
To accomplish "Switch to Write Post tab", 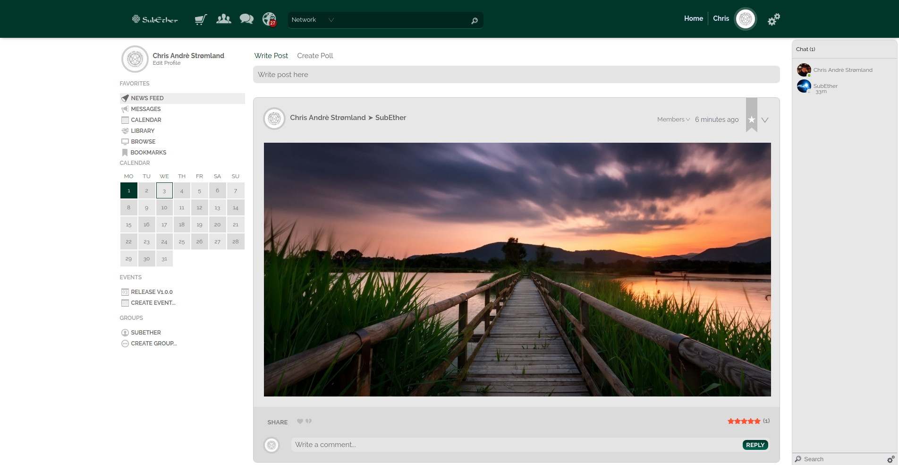I will coord(271,56).
